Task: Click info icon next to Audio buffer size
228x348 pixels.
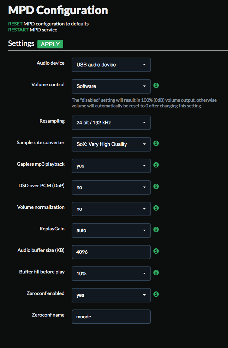Action: click(x=156, y=251)
